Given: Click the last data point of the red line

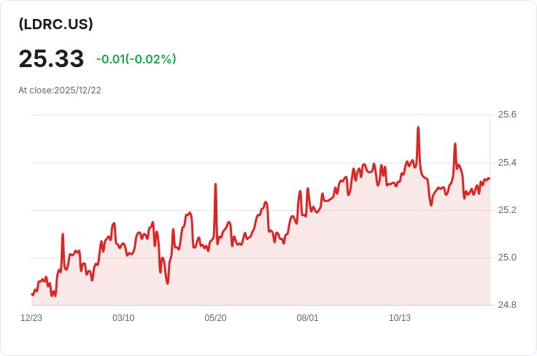Looking at the screenshot, I should click(489, 178).
